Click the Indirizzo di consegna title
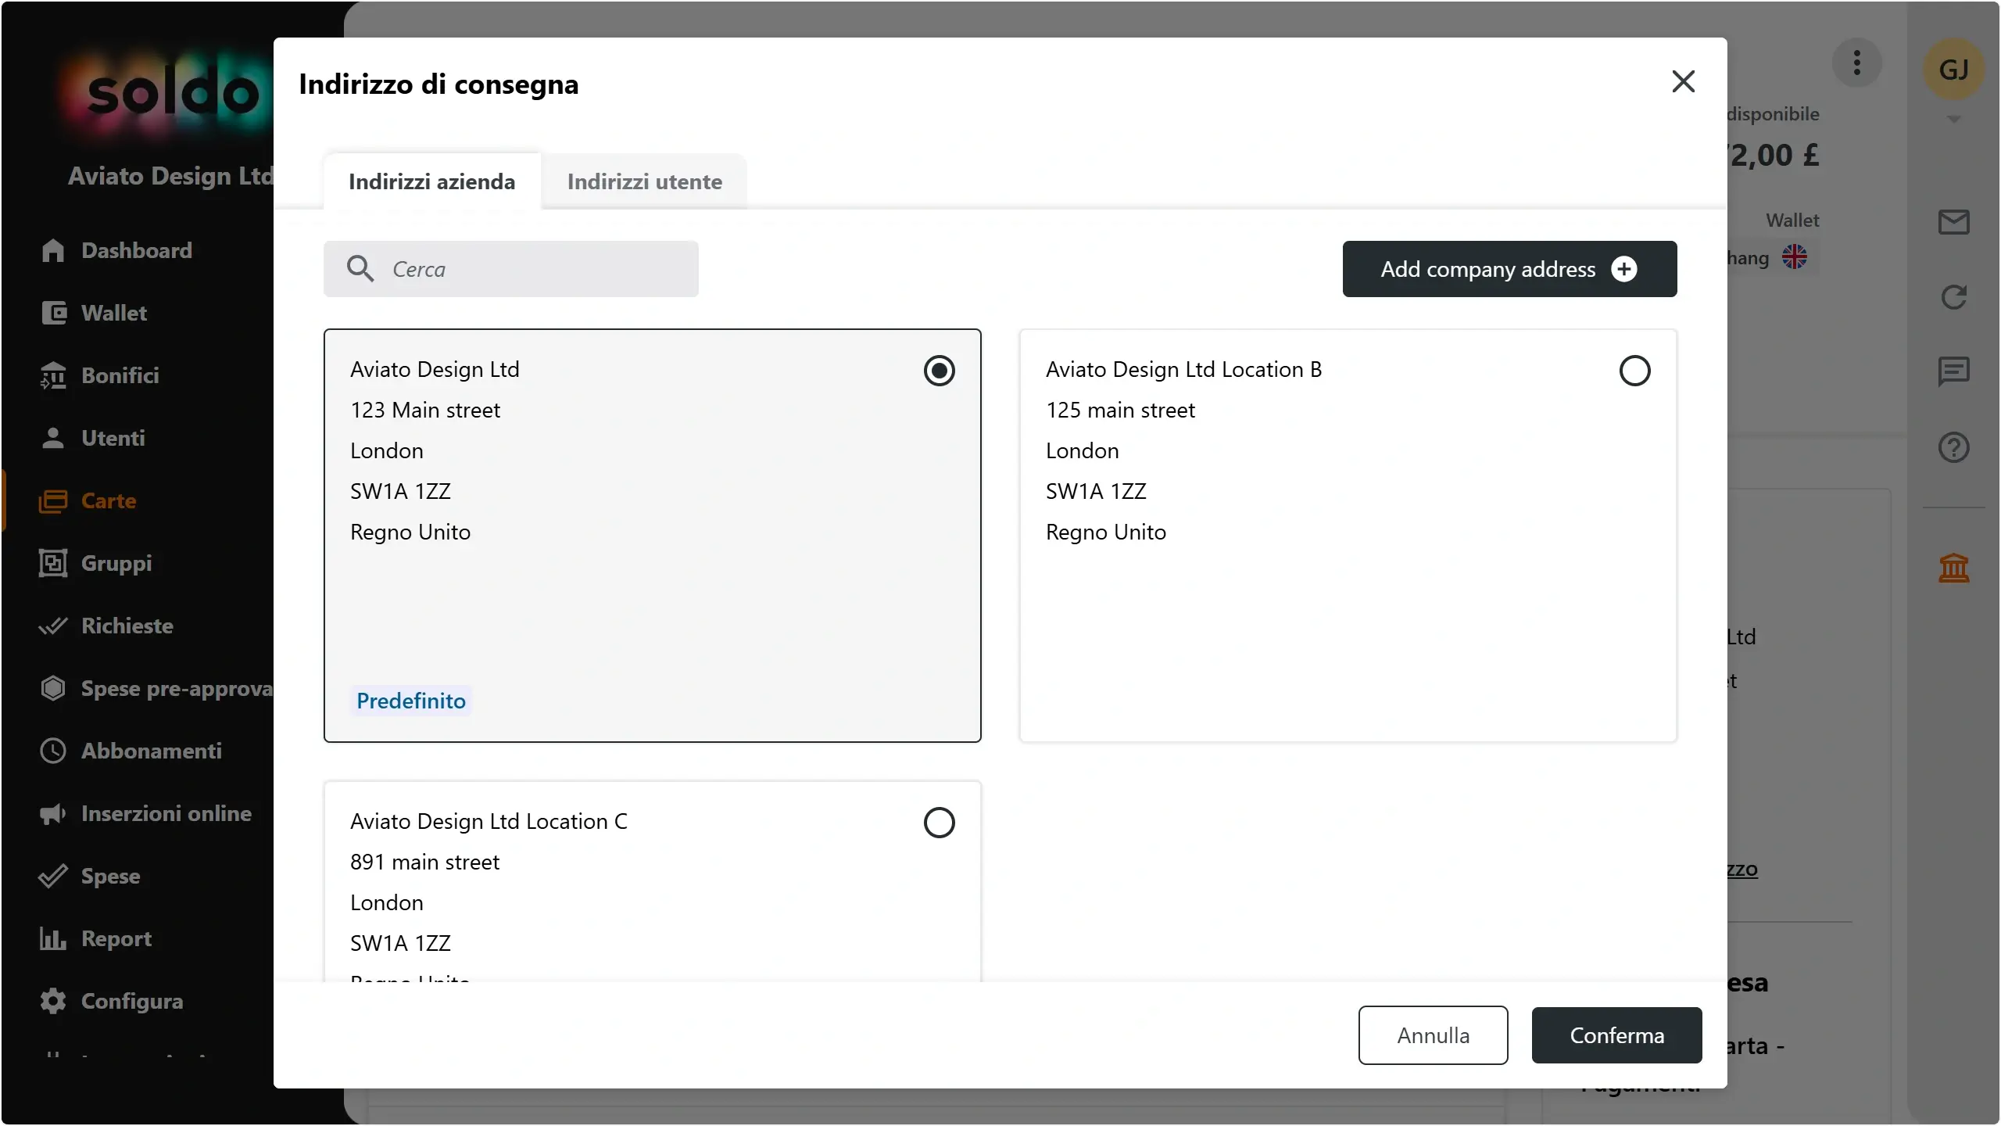This screenshot has width=2001, height=1126. (439, 84)
